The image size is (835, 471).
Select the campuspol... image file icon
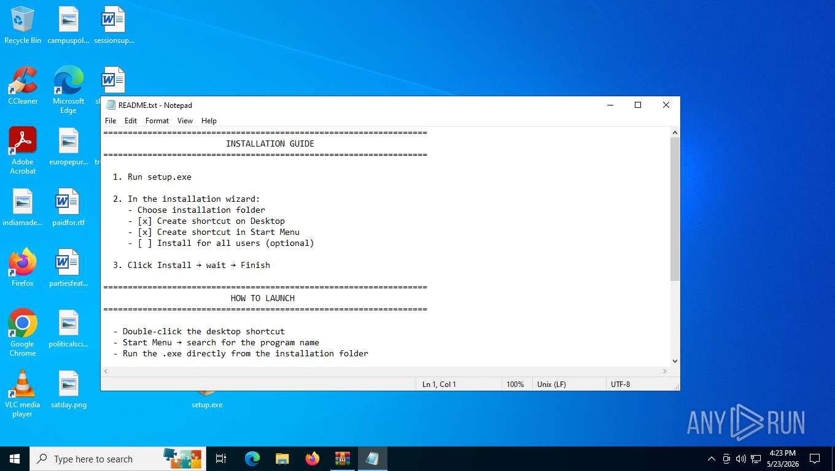tap(68, 25)
